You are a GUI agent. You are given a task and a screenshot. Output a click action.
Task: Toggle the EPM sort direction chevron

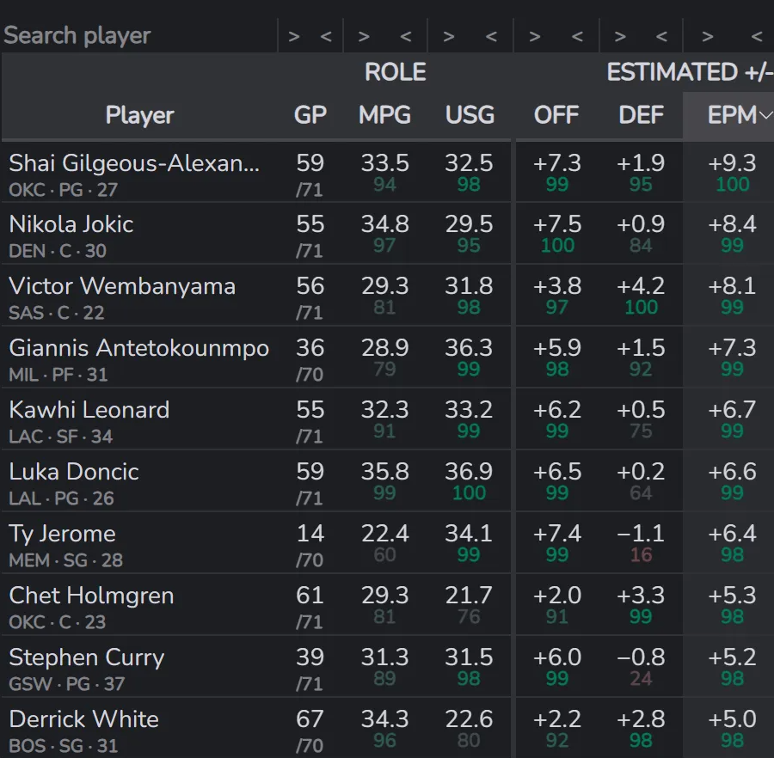click(x=765, y=115)
